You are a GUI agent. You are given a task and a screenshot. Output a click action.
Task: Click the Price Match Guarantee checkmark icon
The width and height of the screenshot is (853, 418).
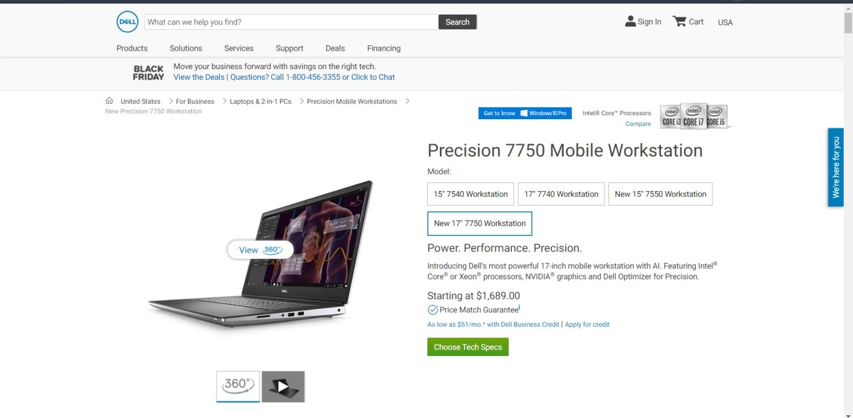point(432,310)
